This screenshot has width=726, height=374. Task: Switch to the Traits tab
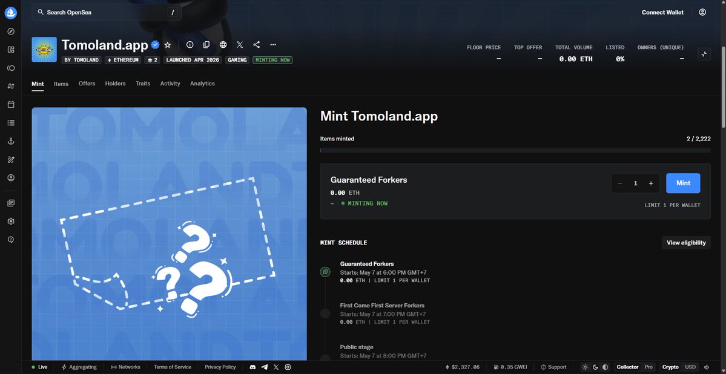click(x=143, y=84)
